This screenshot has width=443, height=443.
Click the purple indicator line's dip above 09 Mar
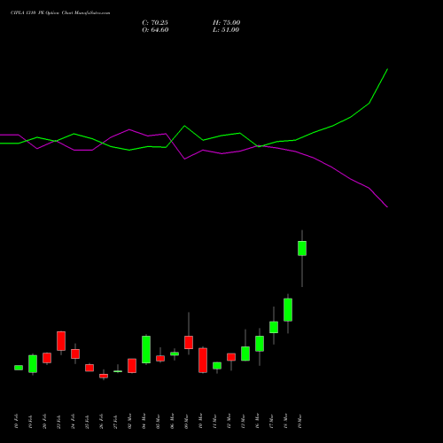185,159
